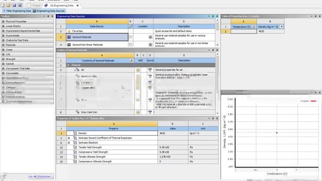Click the pin icon in Contents of General Materials header
The height and width of the screenshot is (181, 322).
[131, 60]
